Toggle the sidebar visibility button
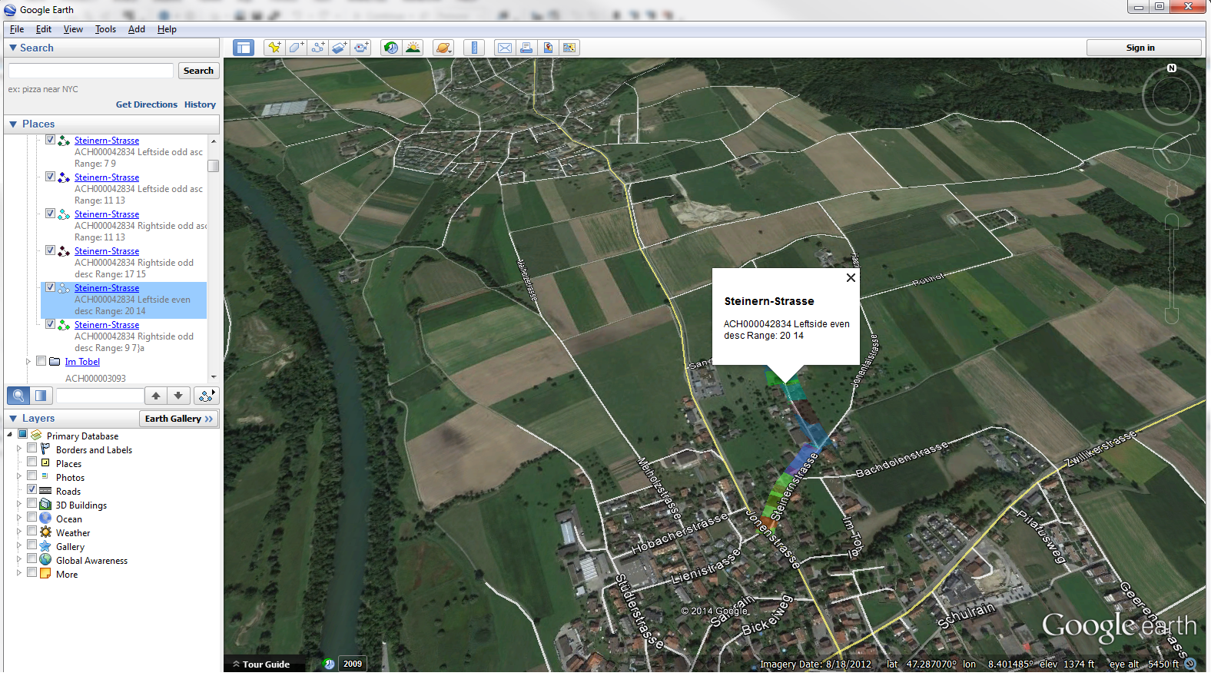The image size is (1211, 676). 244,48
